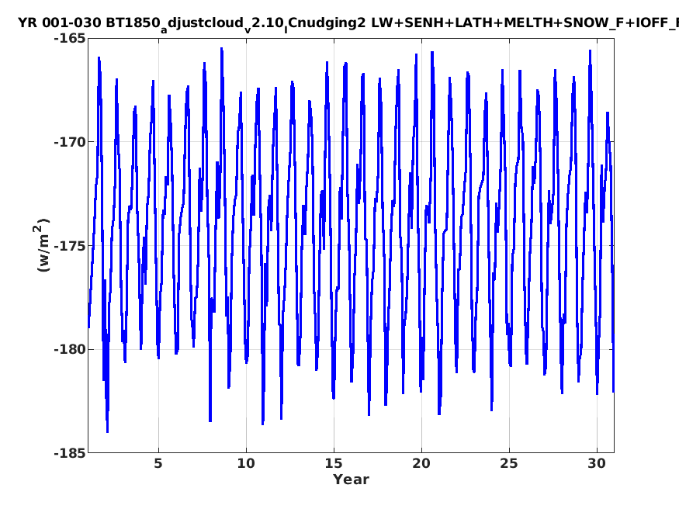
Task: Click the y-axis tick label -180
Action: [x=70, y=349]
